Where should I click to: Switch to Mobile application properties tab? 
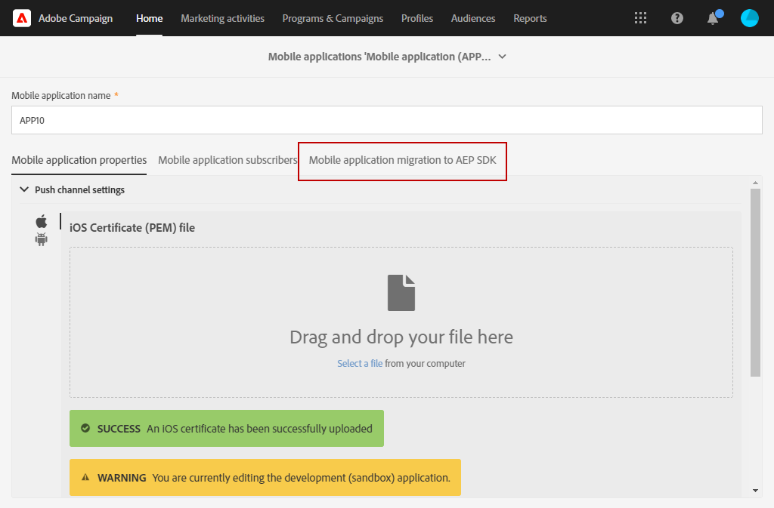click(x=79, y=160)
